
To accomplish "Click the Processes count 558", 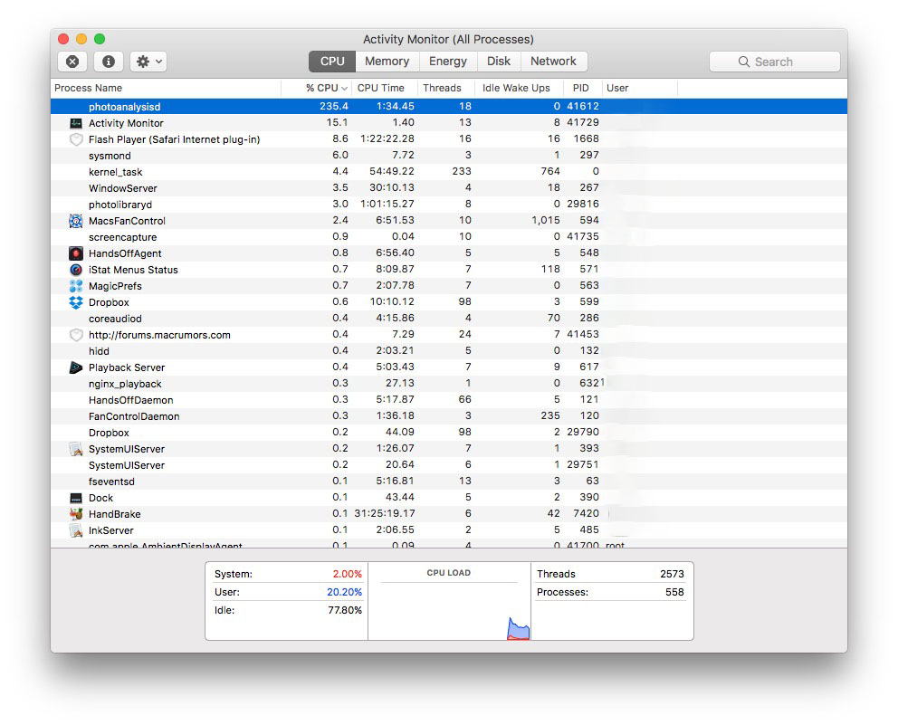I will [x=674, y=592].
